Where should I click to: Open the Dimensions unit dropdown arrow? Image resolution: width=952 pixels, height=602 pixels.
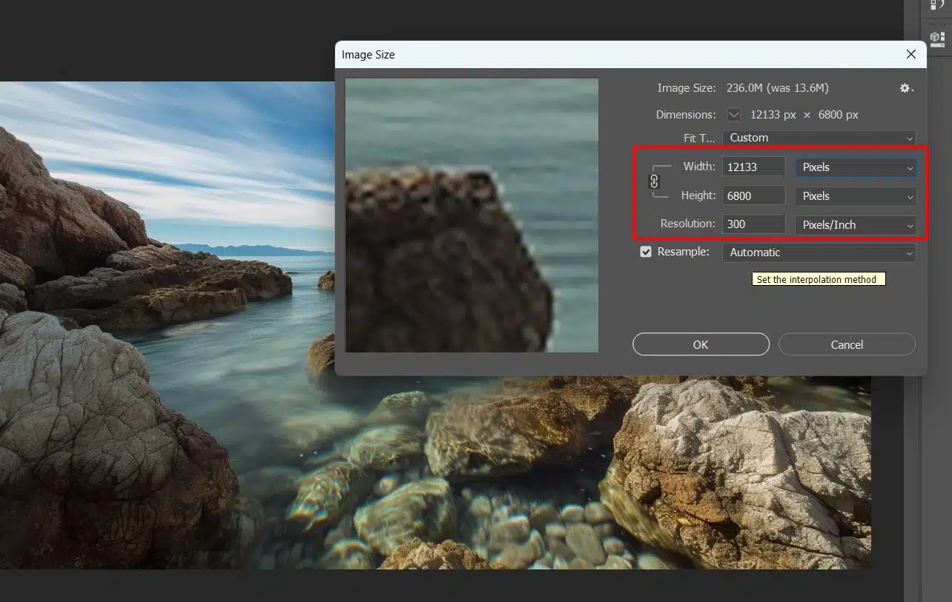(734, 115)
